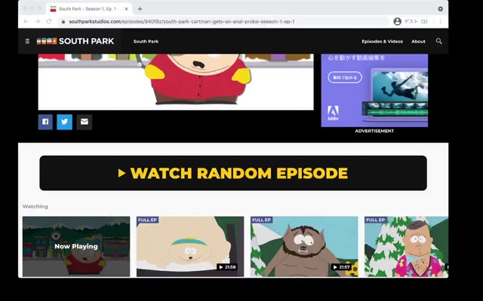The image size is (483, 301).
Task: Open the About page link
Action: click(x=418, y=41)
